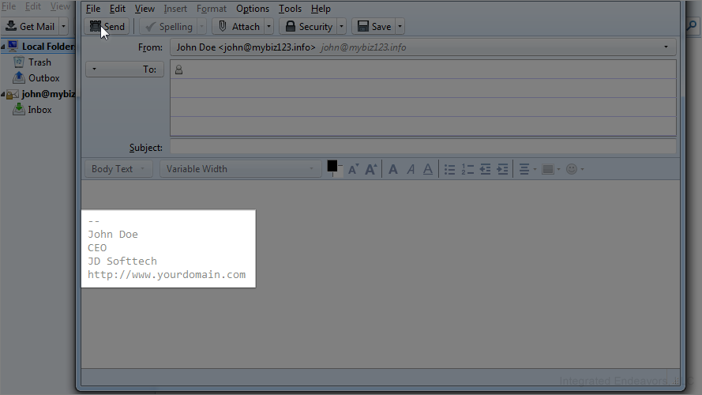
Task: Apply numbered list formatting
Action: click(467, 169)
